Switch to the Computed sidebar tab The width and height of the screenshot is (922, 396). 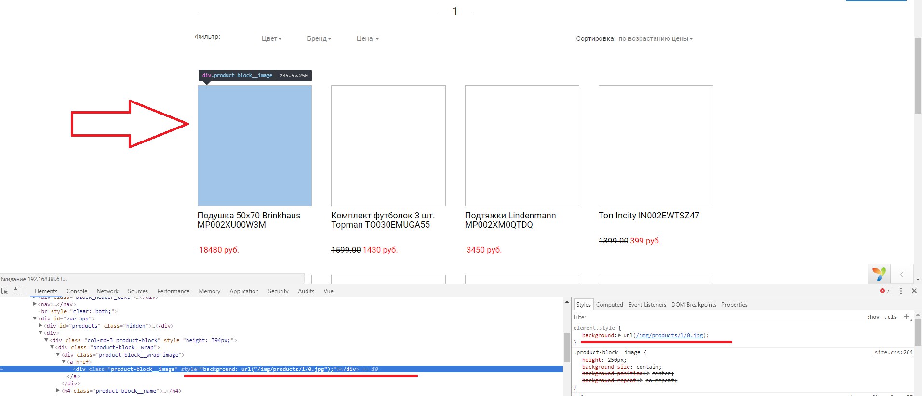610,305
